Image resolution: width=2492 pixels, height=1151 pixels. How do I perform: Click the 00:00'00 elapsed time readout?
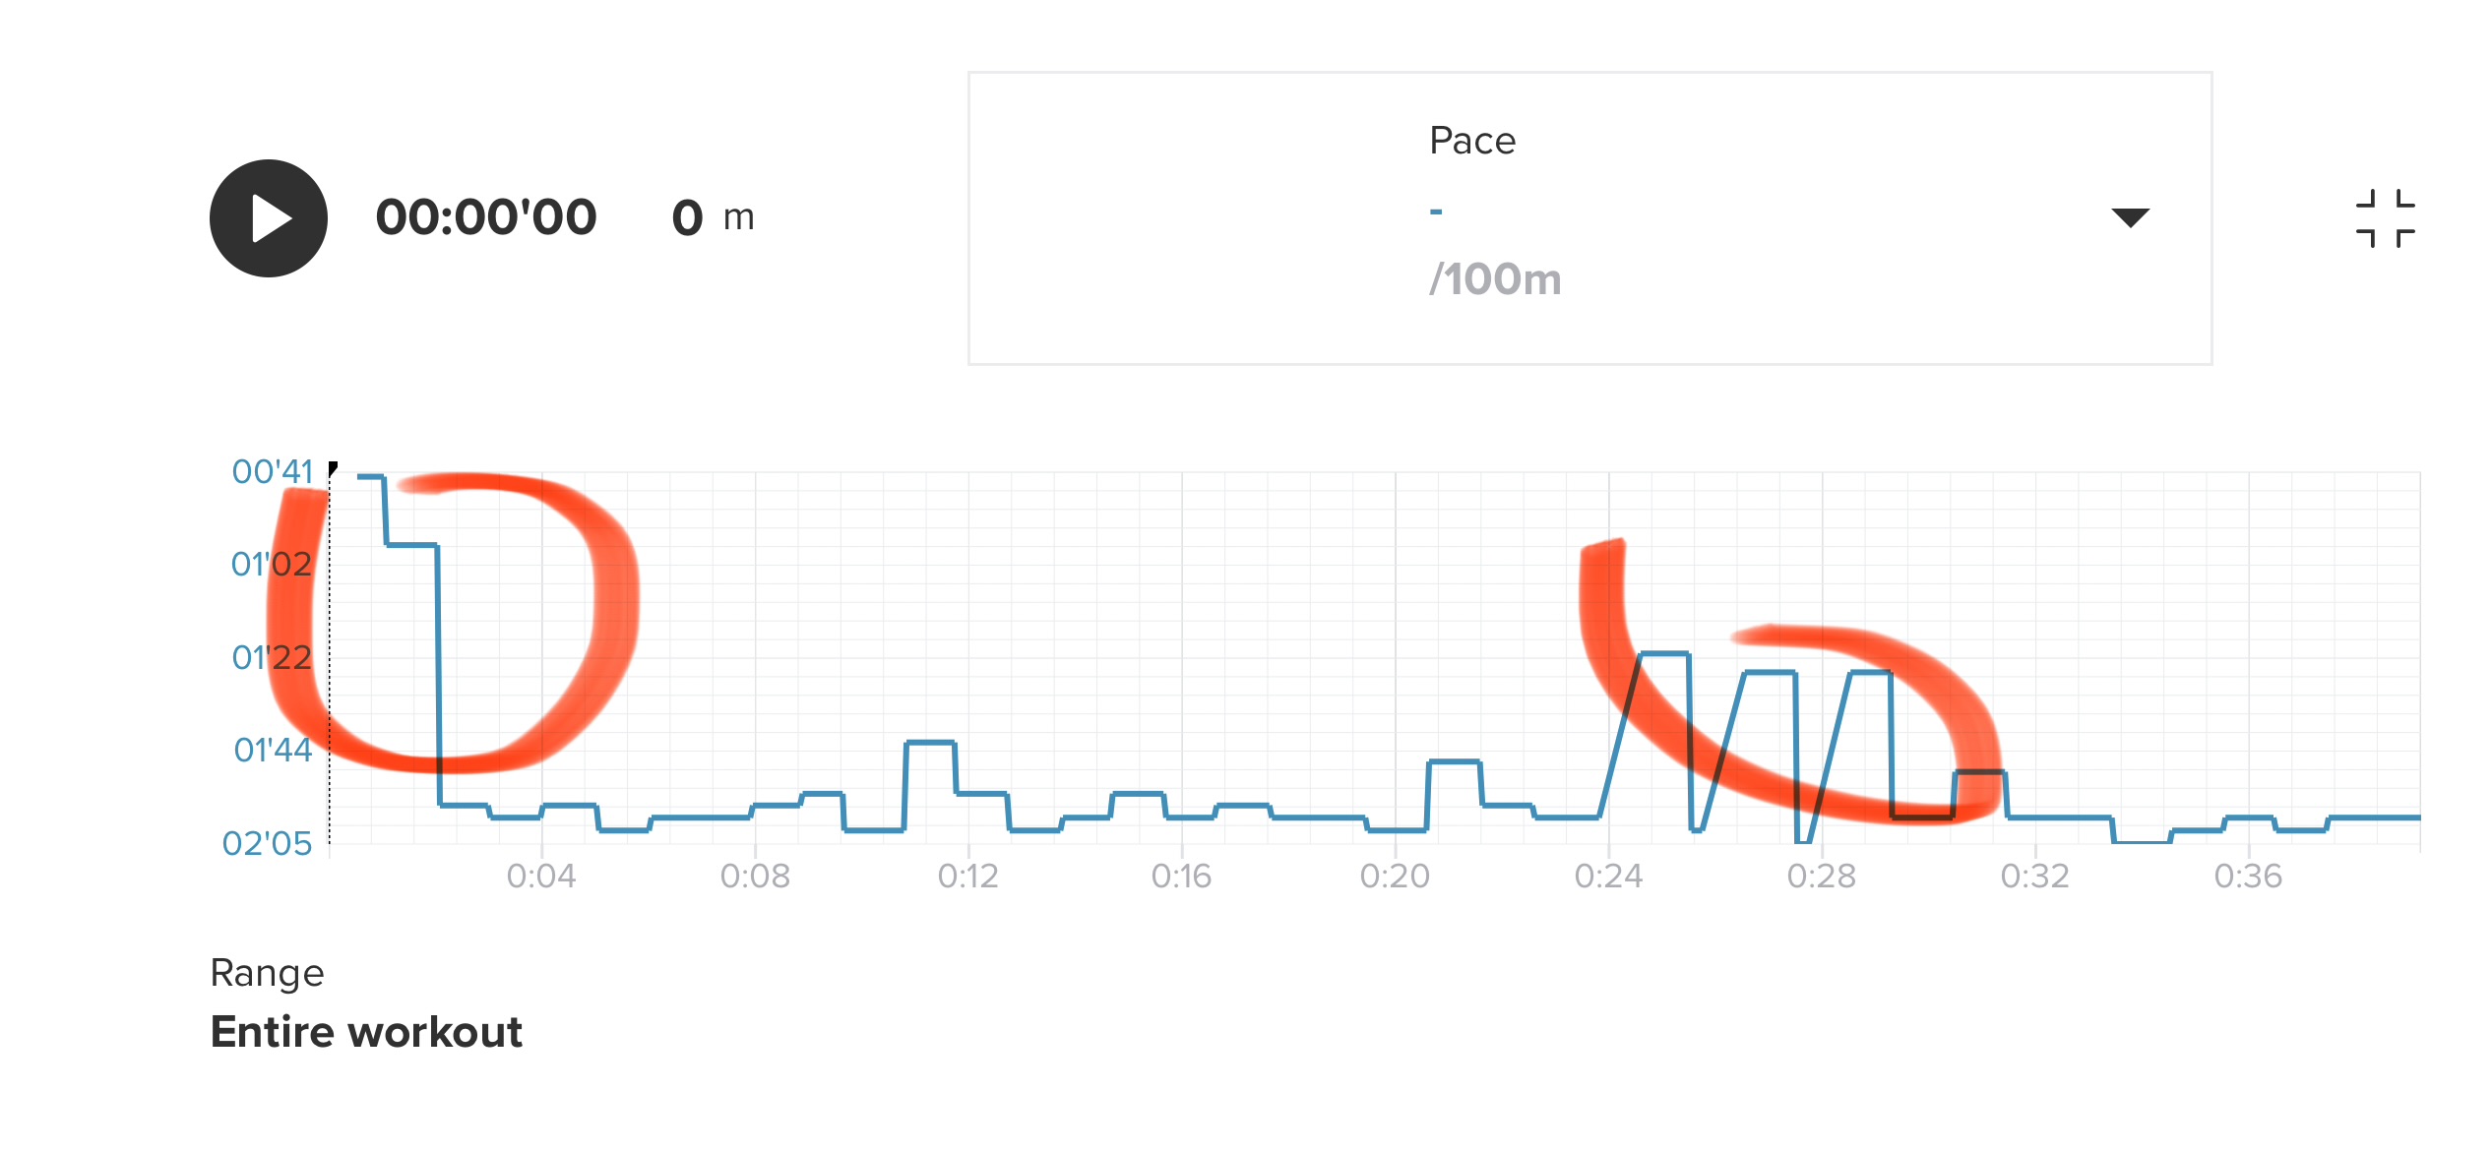(486, 217)
